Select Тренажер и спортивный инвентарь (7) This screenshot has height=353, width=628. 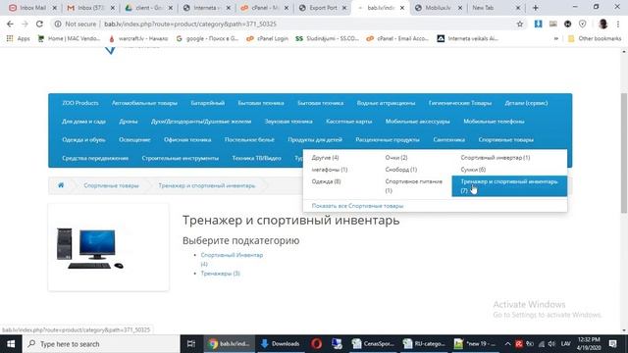coord(509,186)
